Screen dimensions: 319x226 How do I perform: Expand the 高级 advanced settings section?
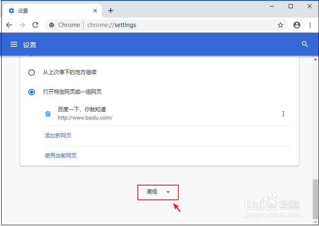click(158, 192)
